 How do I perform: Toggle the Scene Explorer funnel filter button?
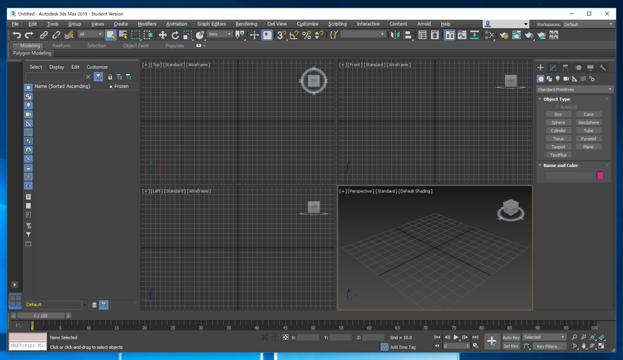[99, 77]
